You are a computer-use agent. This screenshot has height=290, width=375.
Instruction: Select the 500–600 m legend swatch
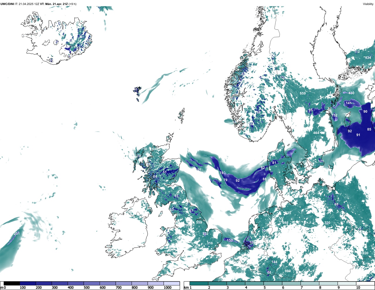[92, 283]
